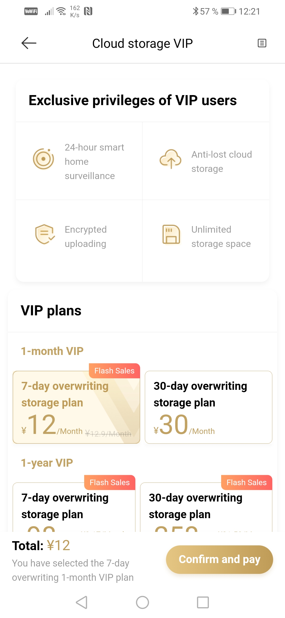The width and height of the screenshot is (285, 618).
Task: Open recent apps with square button
Action: [203, 602]
